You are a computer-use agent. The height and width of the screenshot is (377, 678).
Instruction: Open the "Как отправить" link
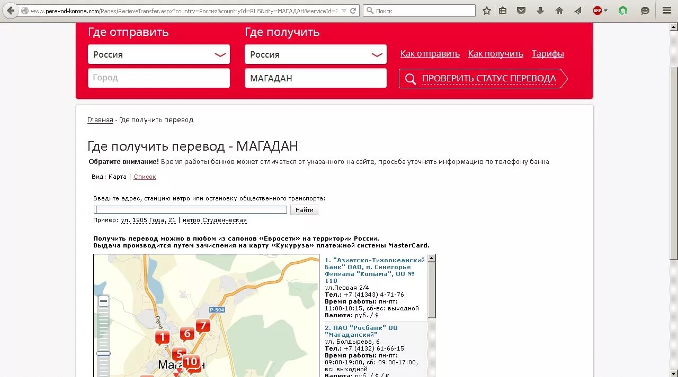(x=430, y=54)
